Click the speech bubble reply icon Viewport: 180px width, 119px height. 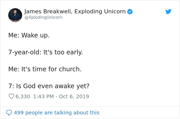(9, 113)
